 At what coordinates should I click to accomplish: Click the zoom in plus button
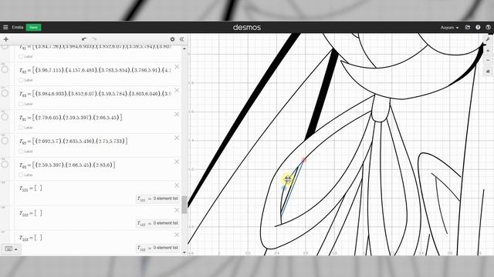point(488,51)
